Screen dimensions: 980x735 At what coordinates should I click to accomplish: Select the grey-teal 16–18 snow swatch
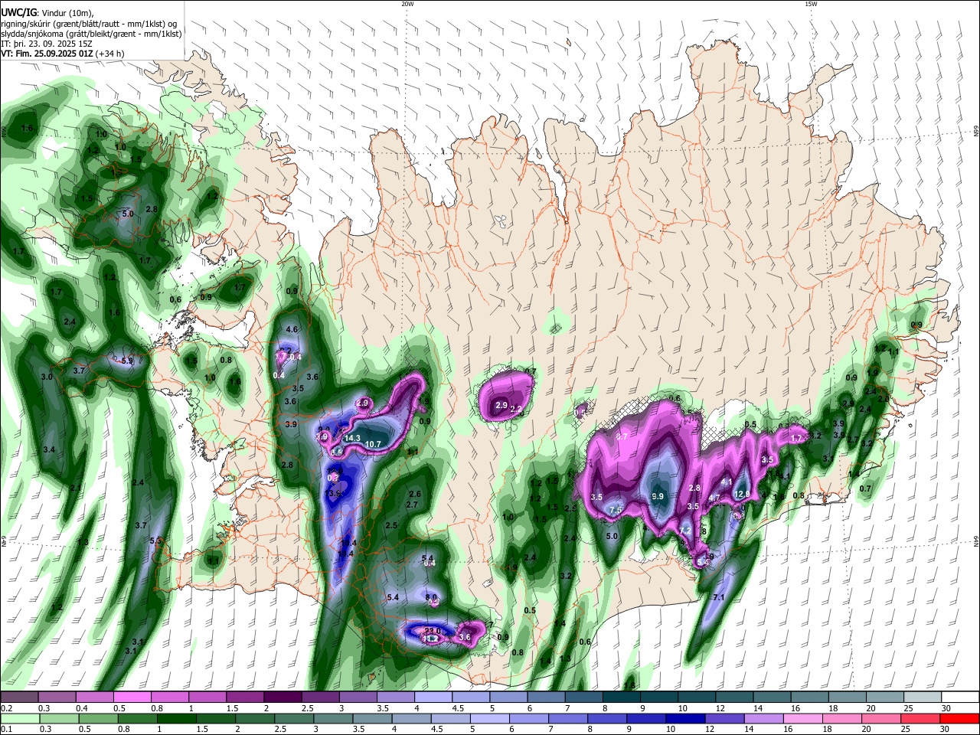click(x=808, y=697)
